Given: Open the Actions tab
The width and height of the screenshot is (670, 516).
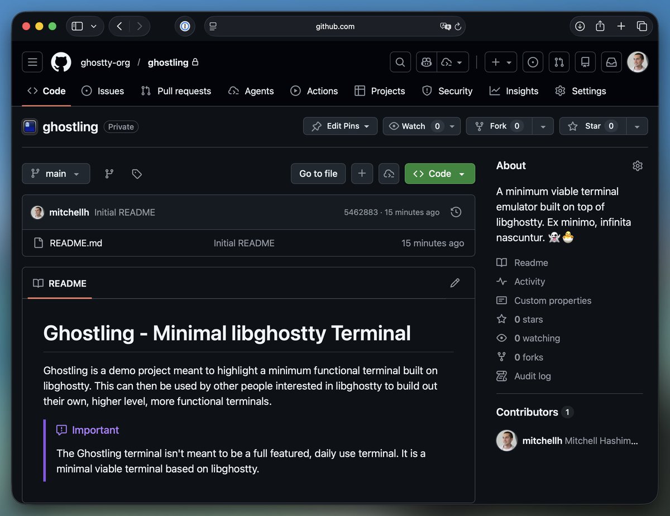Looking at the screenshot, I should pos(314,91).
